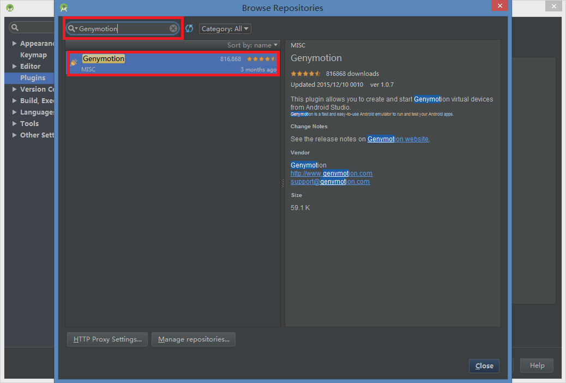Expand the Other Settings node
This screenshot has height=383, width=566.
pos(14,135)
